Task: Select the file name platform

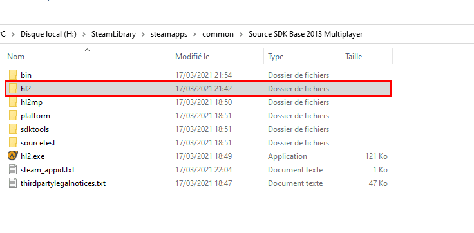Action: 35,116
